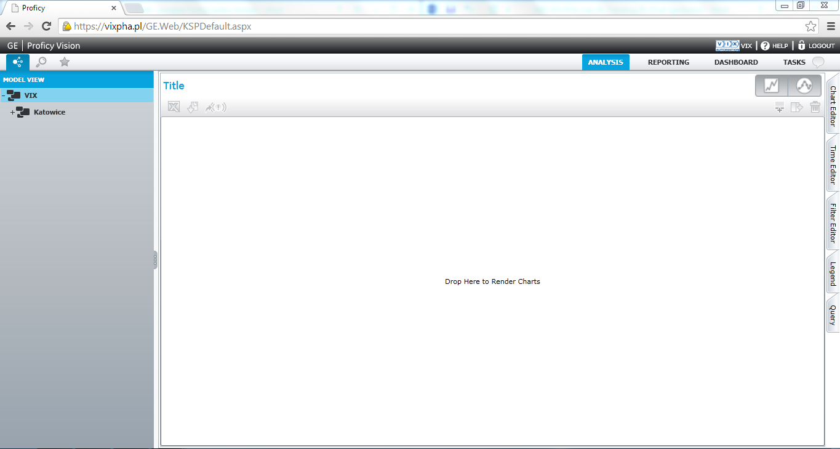Screen dimensions: 840x449
Task: Switch to trend line chart mode
Action: 772,86
